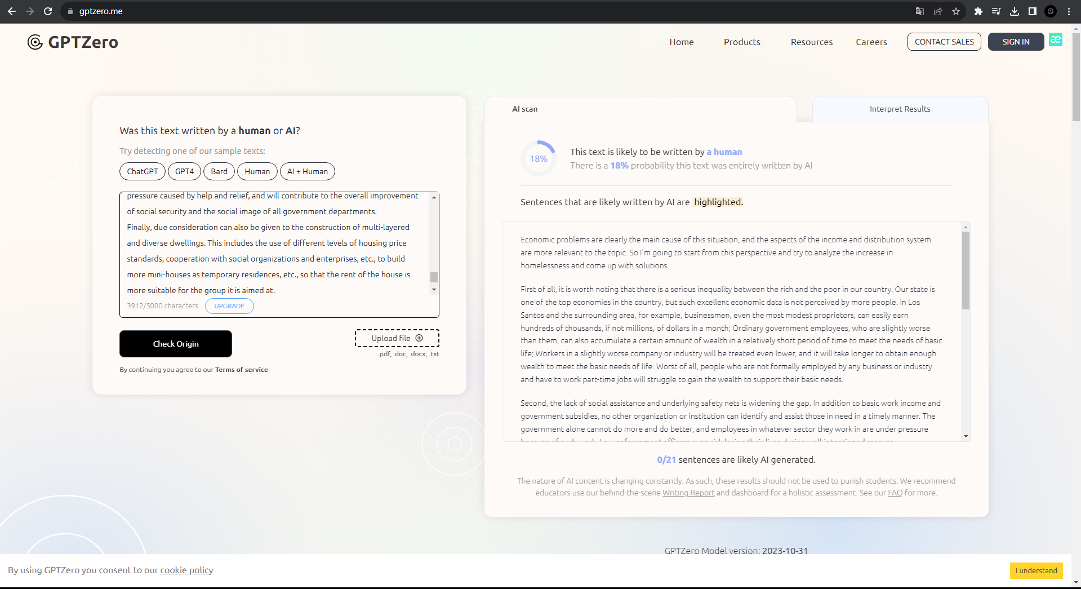This screenshot has width=1081, height=589.
Task: Click the plus icon on Upload file
Action: [x=419, y=338]
